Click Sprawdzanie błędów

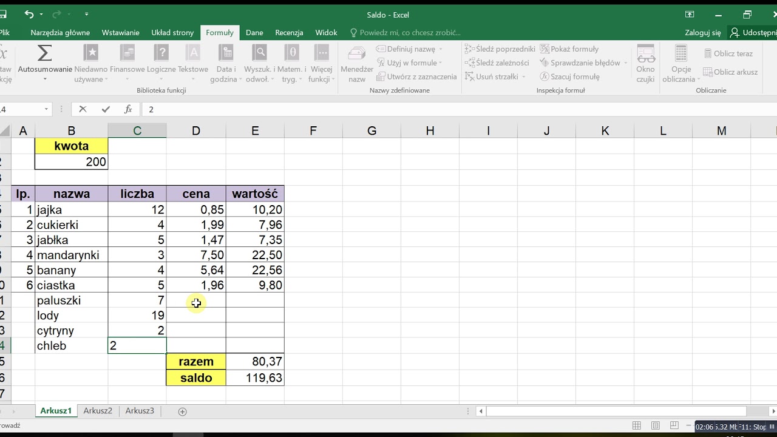580,63
